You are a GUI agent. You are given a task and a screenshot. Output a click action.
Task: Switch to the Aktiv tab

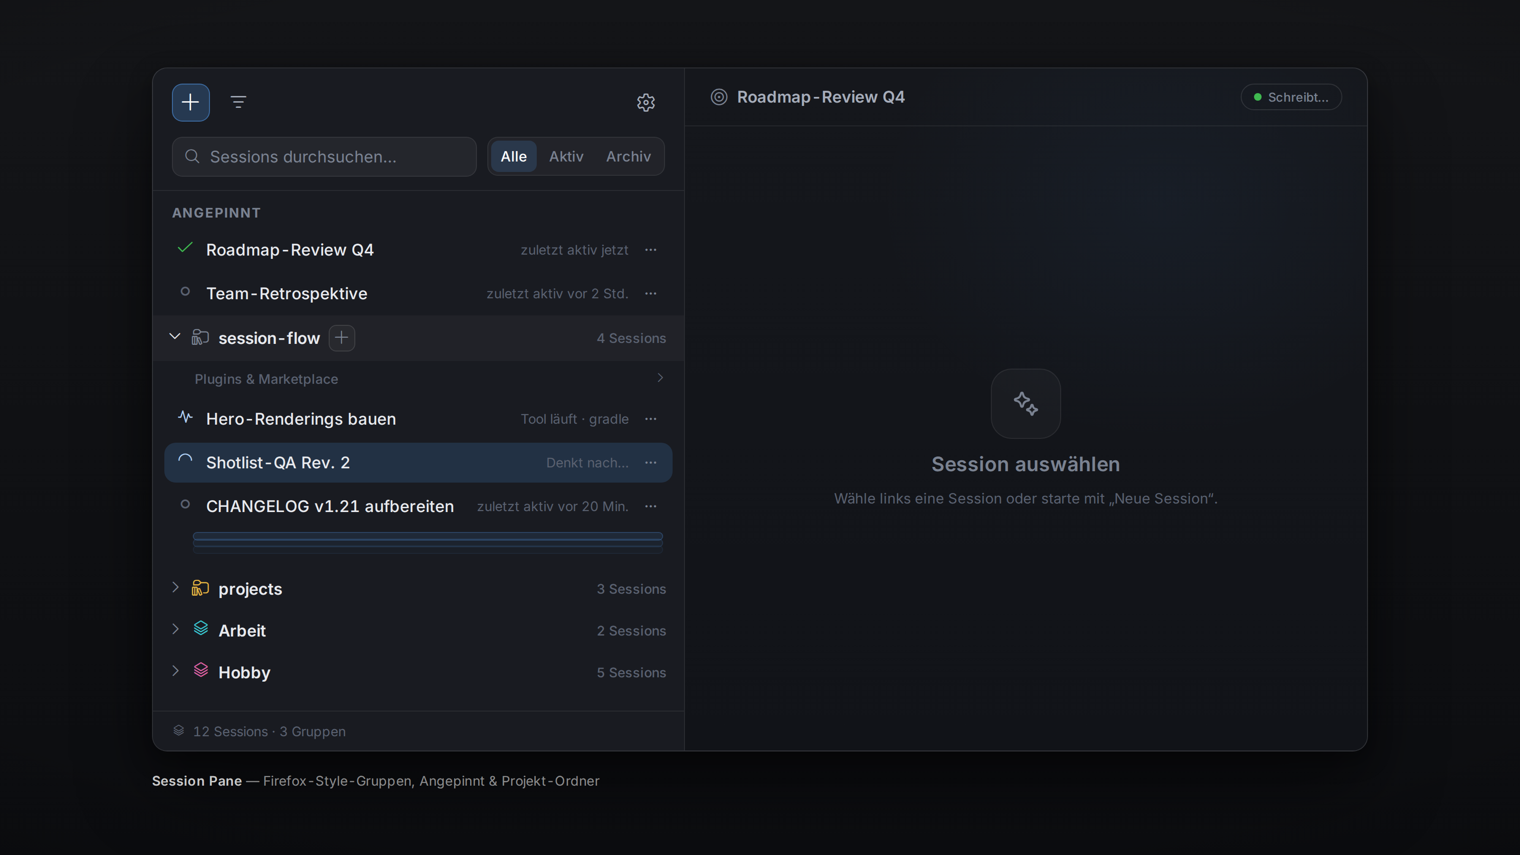(x=566, y=156)
